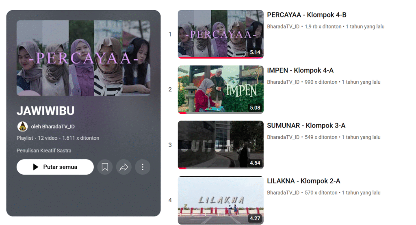Click the BharadaTV_ID channel avatar
The image size is (416, 225).
coord(22,126)
